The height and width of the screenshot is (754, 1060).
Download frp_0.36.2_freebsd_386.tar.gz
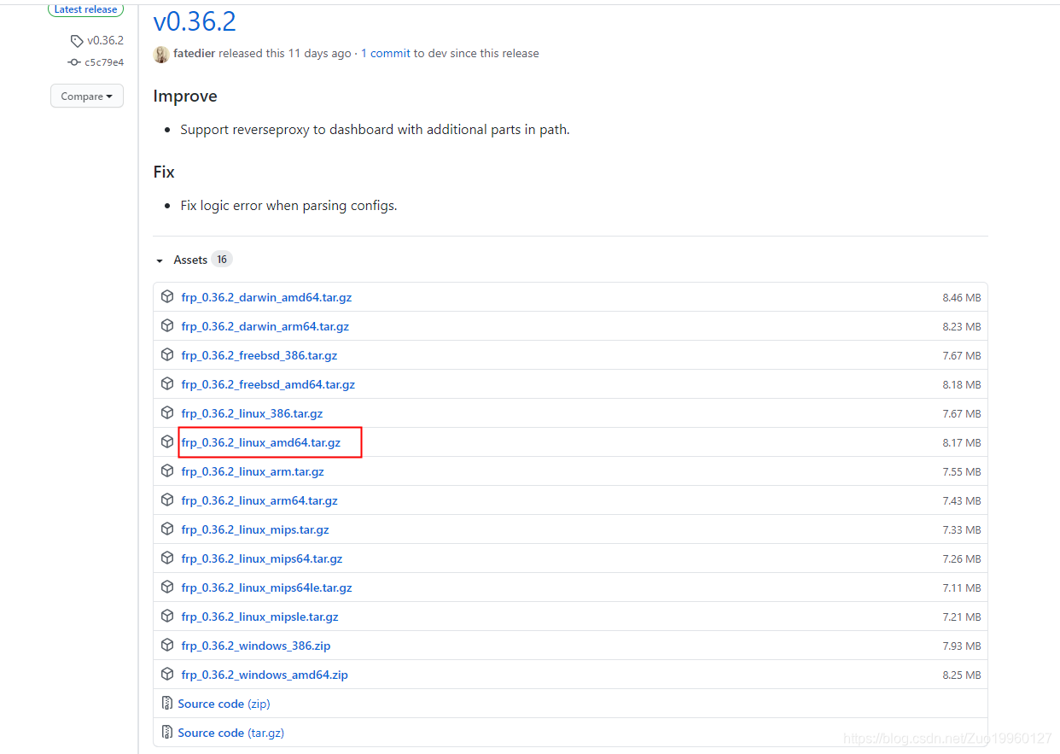pyautogui.click(x=259, y=355)
